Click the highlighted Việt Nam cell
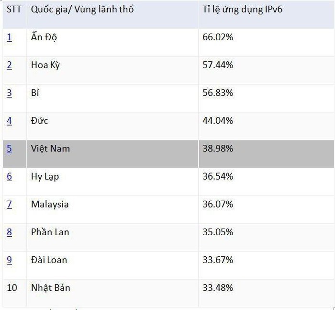The image size is (335, 310). (x=50, y=149)
